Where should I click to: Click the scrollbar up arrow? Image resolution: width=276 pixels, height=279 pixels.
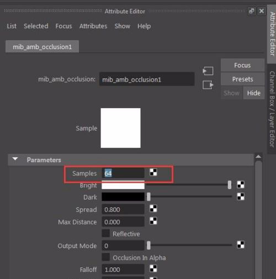[258, 157]
